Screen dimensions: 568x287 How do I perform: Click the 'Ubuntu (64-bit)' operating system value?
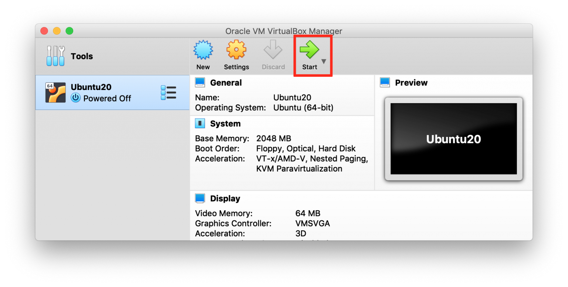click(303, 108)
